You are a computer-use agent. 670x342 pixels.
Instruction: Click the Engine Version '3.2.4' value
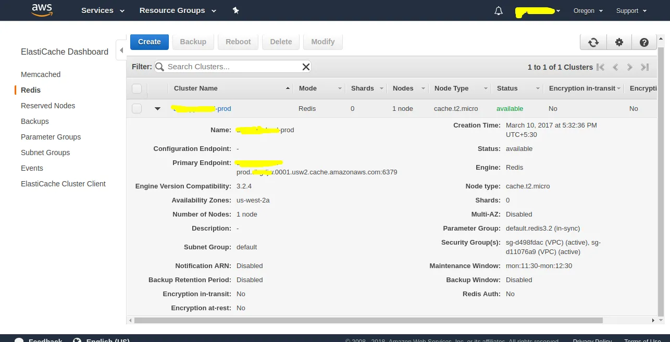(x=244, y=186)
